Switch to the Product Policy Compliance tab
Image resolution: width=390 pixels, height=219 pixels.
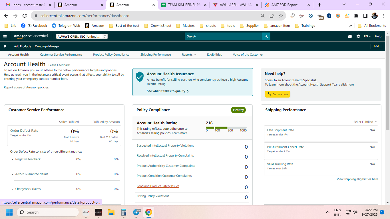tap(111, 54)
